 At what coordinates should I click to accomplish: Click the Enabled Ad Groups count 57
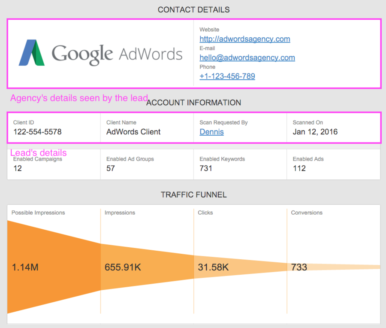click(x=111, y=168)
